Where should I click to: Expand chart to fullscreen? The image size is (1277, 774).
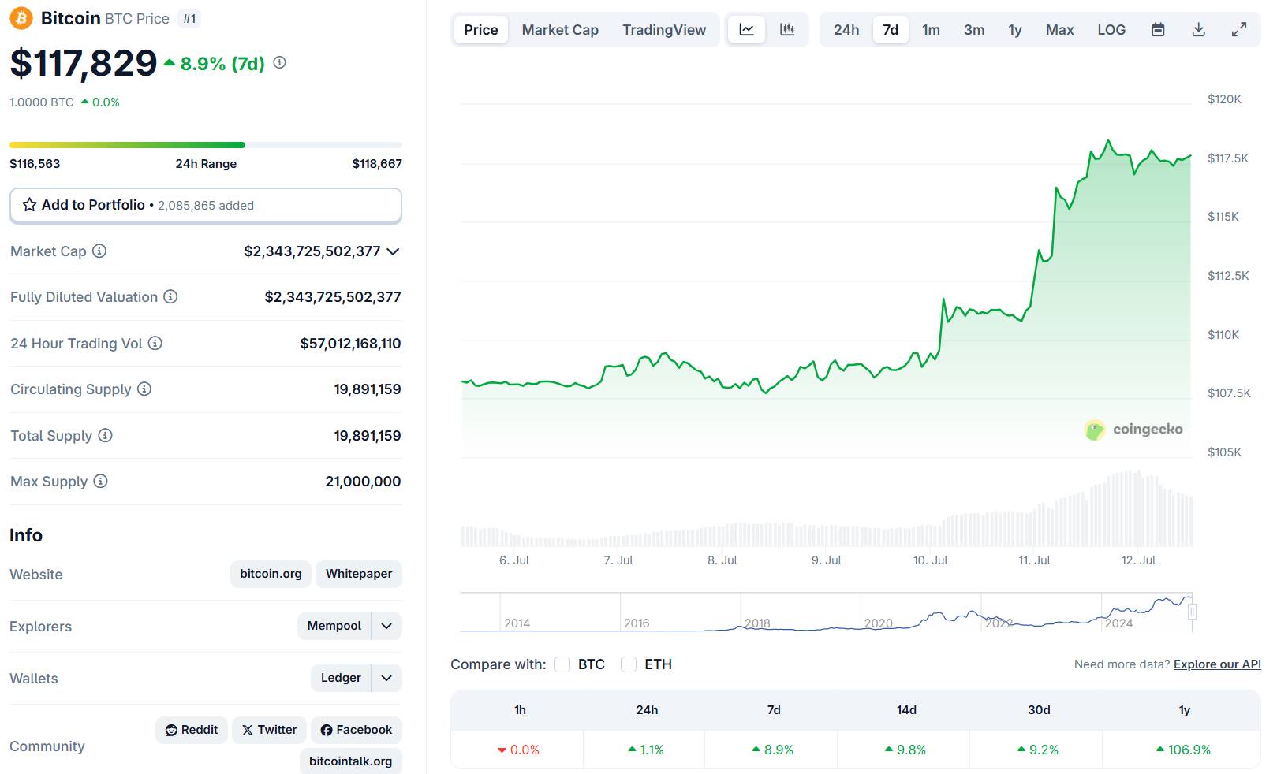coord(1239,30)
